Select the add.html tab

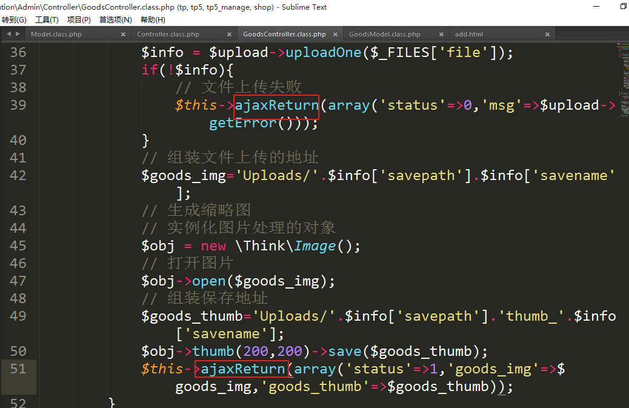click(469, 35)
